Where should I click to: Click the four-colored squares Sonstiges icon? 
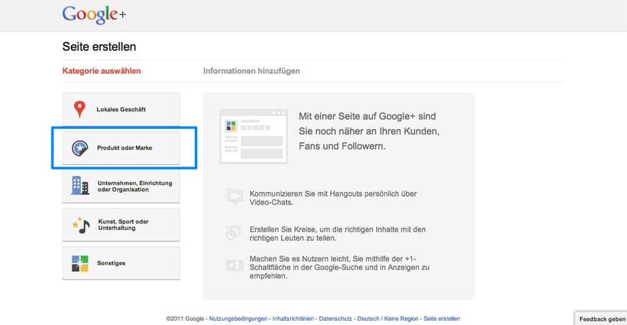click(x=80, y=264)
